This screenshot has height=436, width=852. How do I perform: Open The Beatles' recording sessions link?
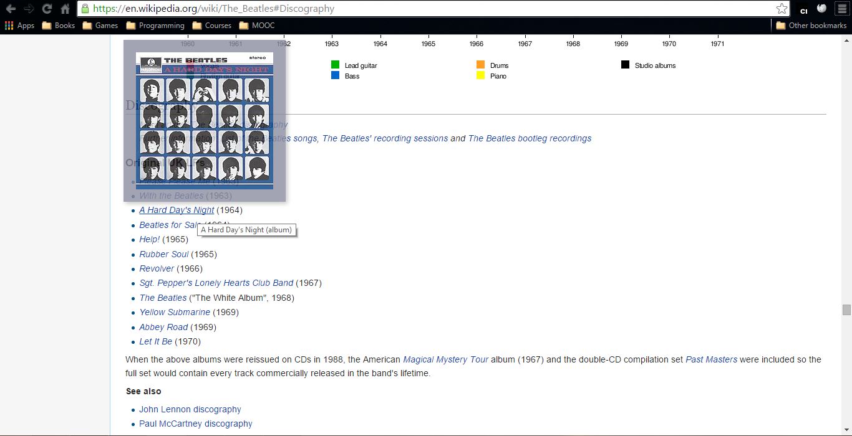pyautogui.click(x=385, y=138)
